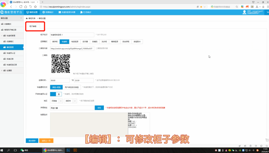Open the colorful grid extensions icon

tap(242, 7)
